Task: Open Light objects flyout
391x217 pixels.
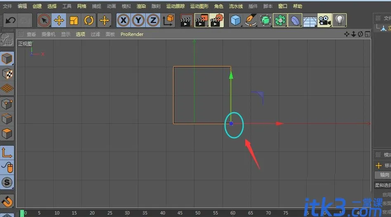Action: (340, 21)
